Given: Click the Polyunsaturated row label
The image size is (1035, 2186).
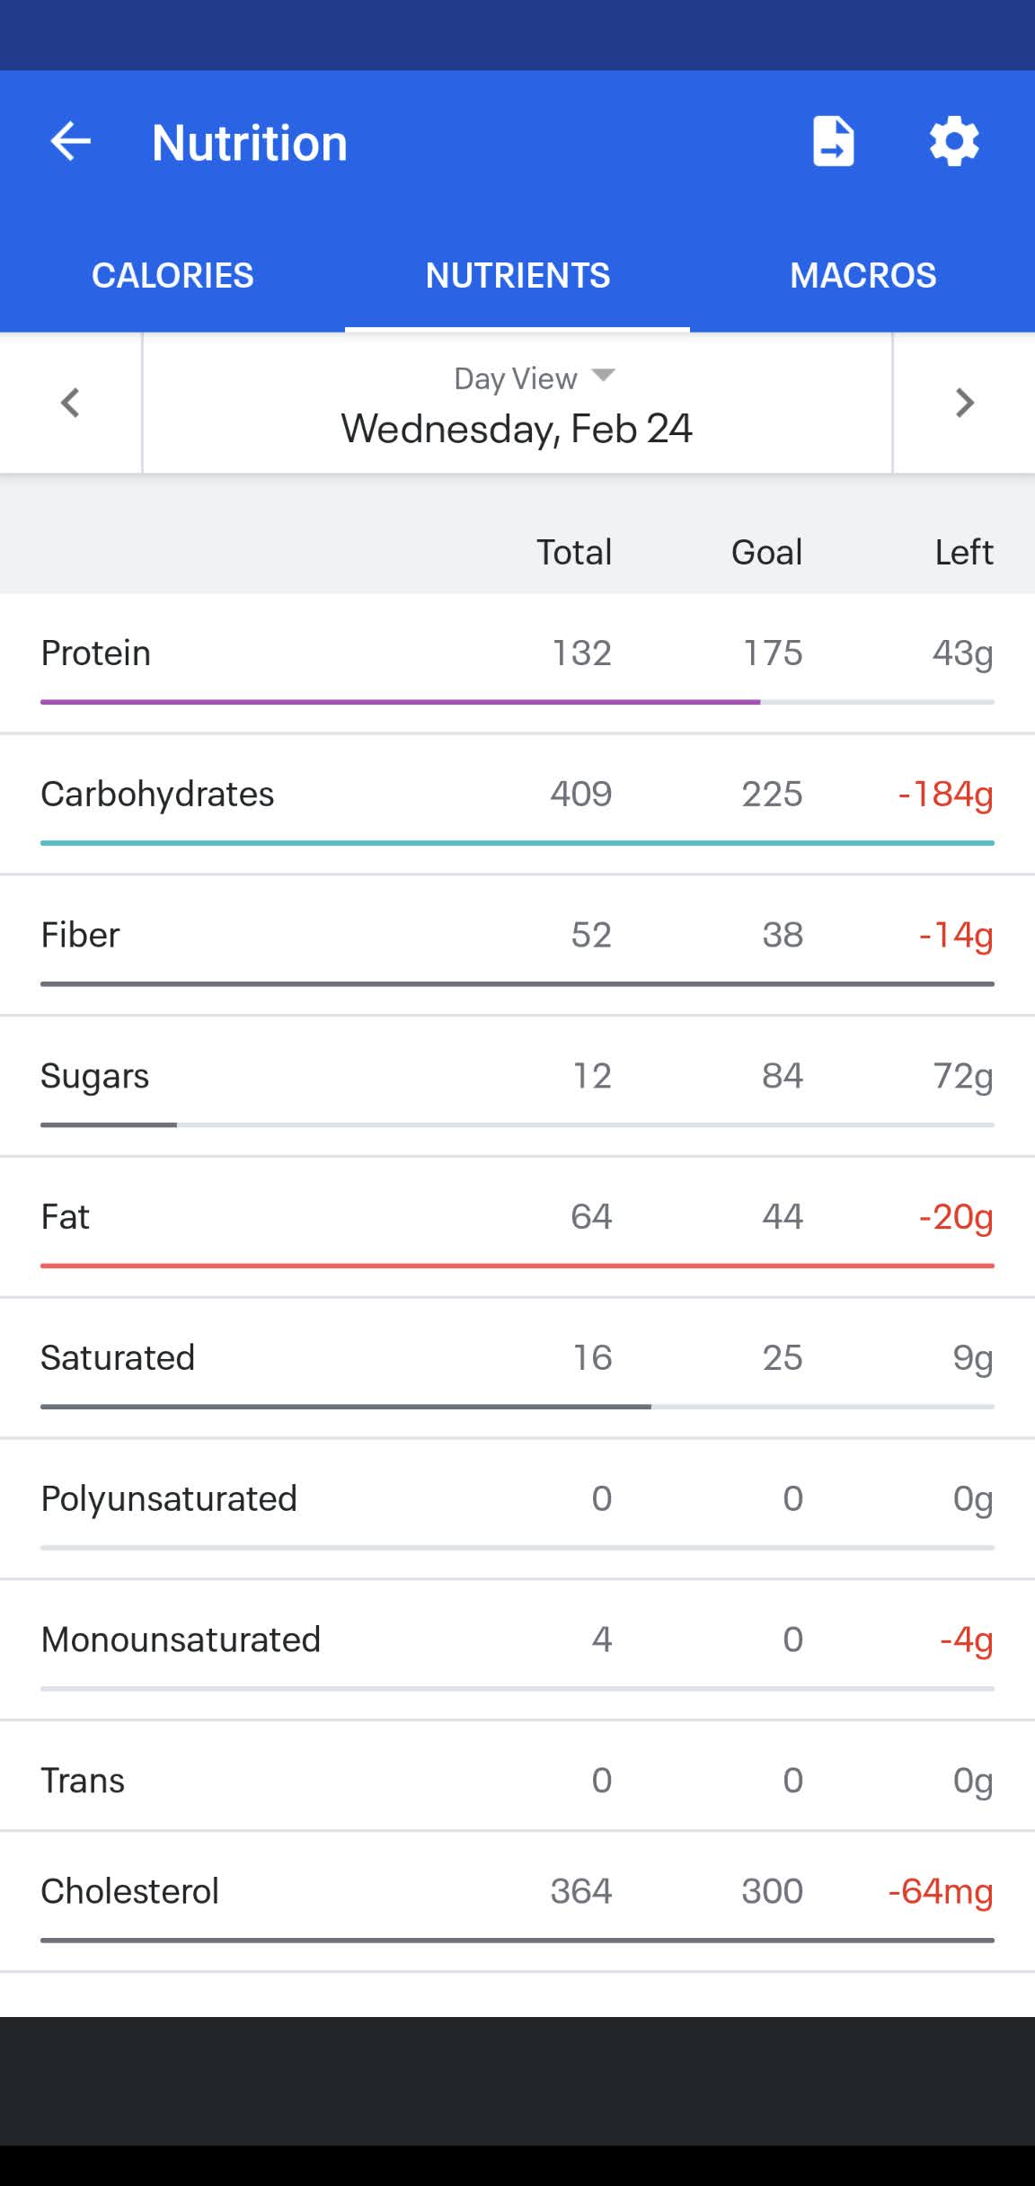Looking at the screenshot, I should click(169, 1499).
